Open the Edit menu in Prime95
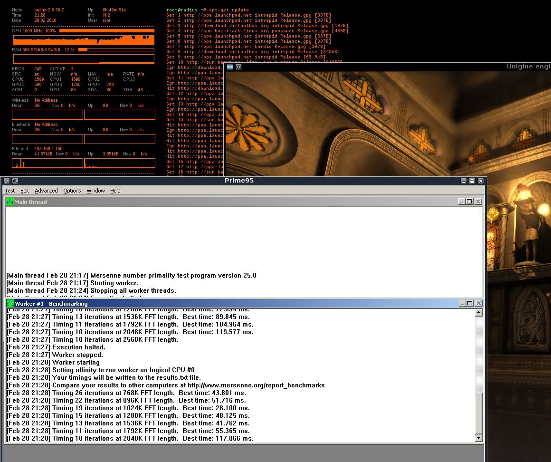 [25, 191]
